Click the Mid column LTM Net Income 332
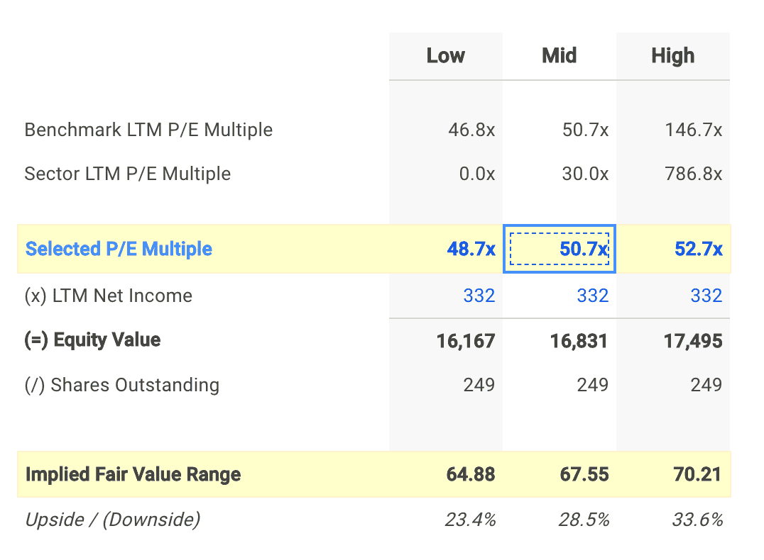Viewport: 764px width, 560px height. point(592,296)
